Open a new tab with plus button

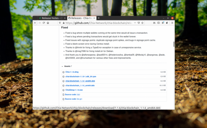[x=99, y=18]
